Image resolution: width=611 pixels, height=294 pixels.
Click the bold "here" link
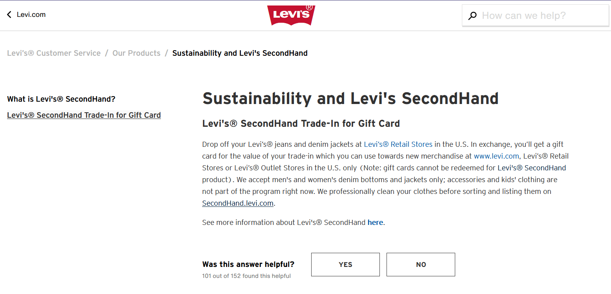click(375, 223)
